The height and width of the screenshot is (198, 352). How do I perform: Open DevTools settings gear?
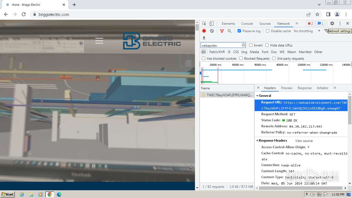tap(332, 24)
